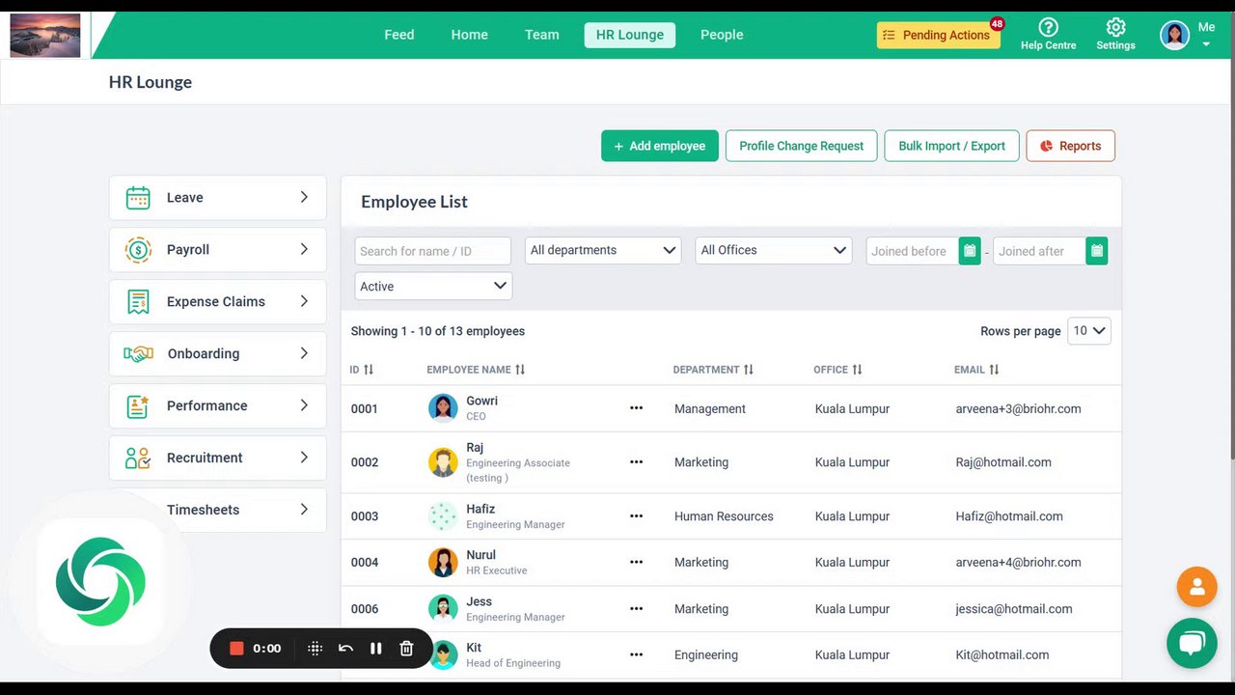This screenshot has height=695, width=1235.
Task: Expand the Expense Claims chevron
Action: coord(304,301)
